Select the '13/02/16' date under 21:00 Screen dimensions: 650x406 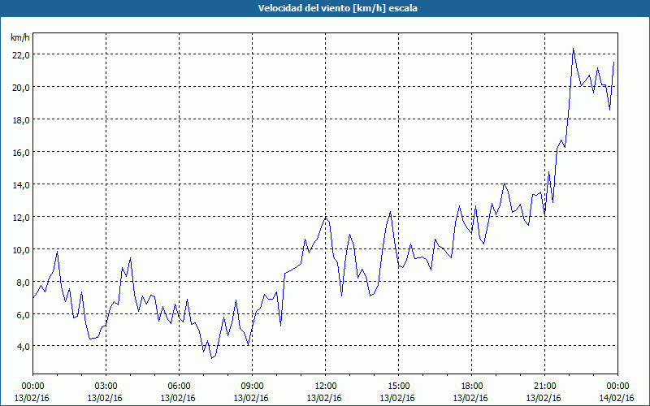pyautogui.click(x=544, y=398)
